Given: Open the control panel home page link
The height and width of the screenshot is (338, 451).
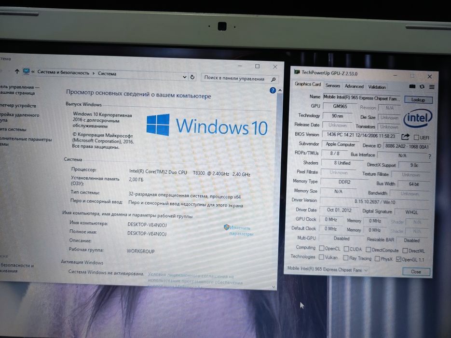Looking at the screenshot, I should [x=20, y=90].
